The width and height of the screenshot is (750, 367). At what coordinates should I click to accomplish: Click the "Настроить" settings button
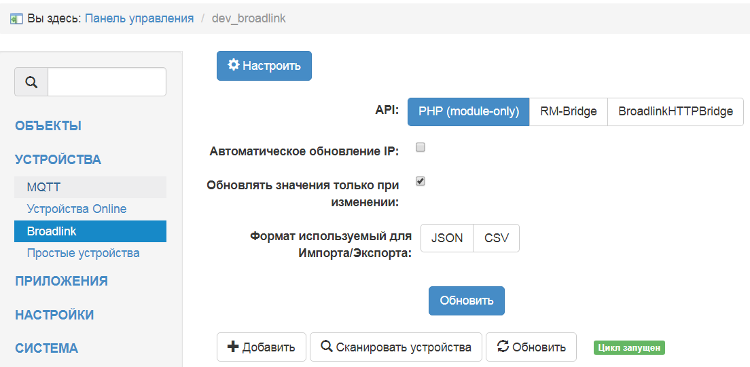click(264, 66)
